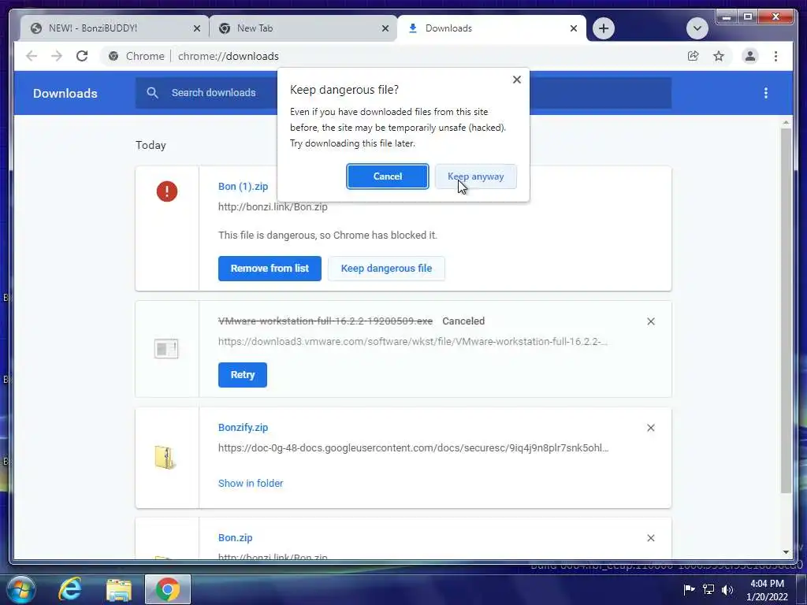Image resolution: width=807 pixels, height=605 pixels.
Task: Click the scrollbar up arrow
Action: 786,122
